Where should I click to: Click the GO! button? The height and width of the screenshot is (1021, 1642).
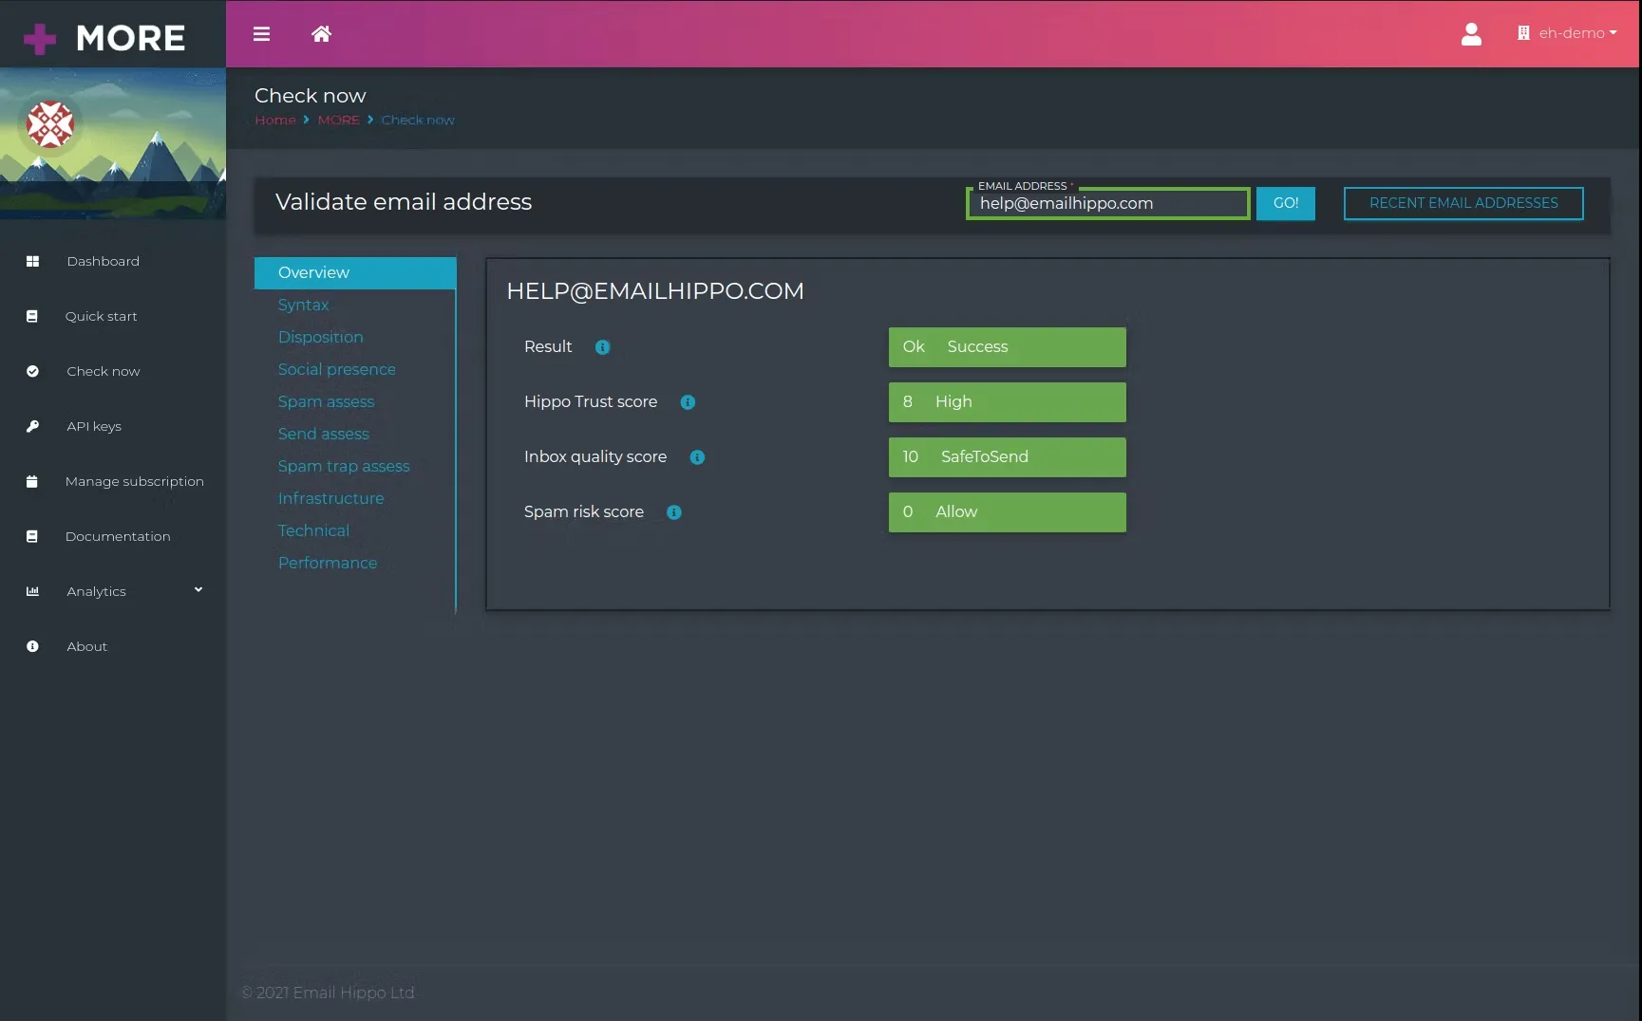[x=1285, y=202]
